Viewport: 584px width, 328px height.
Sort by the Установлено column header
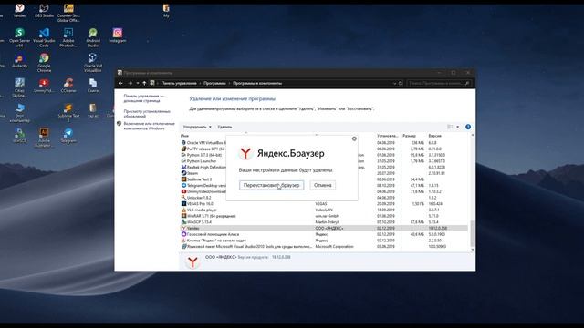click(x=387, y=136)
